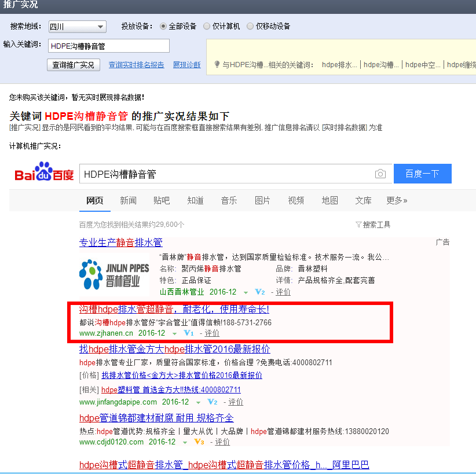Expand the arrow beside www.cdjd0120.com 2016-12
Screen dimensions: 476x474
click(x=185, y=442)
